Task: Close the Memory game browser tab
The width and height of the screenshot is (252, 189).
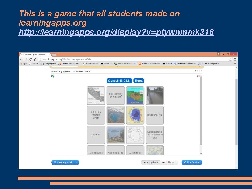Action: point(49,55)
